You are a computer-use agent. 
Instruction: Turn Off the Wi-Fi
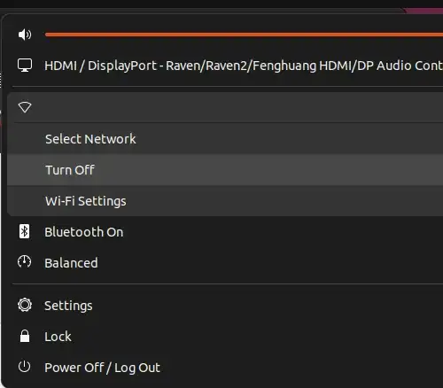click(x=225, y=170)
